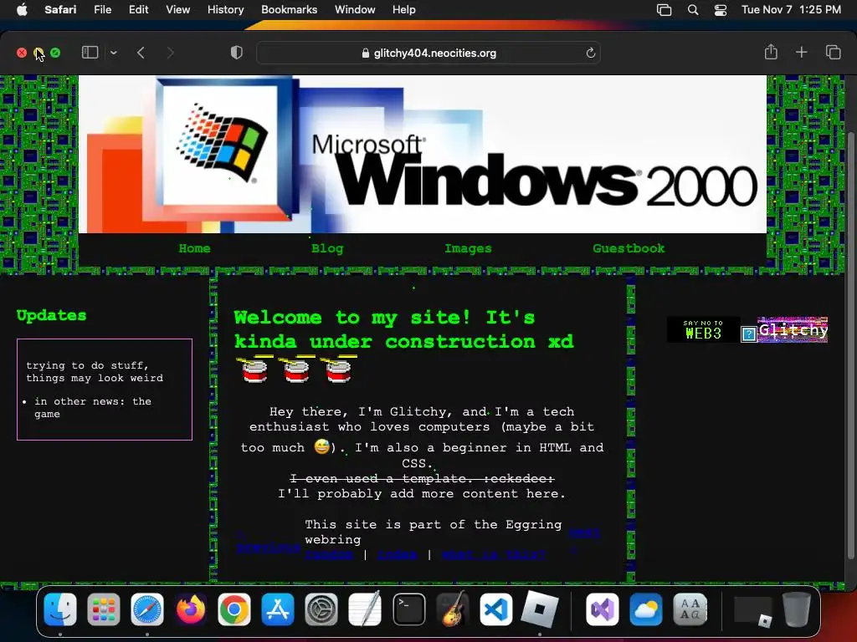Open the Help menu

coord(404,9)
